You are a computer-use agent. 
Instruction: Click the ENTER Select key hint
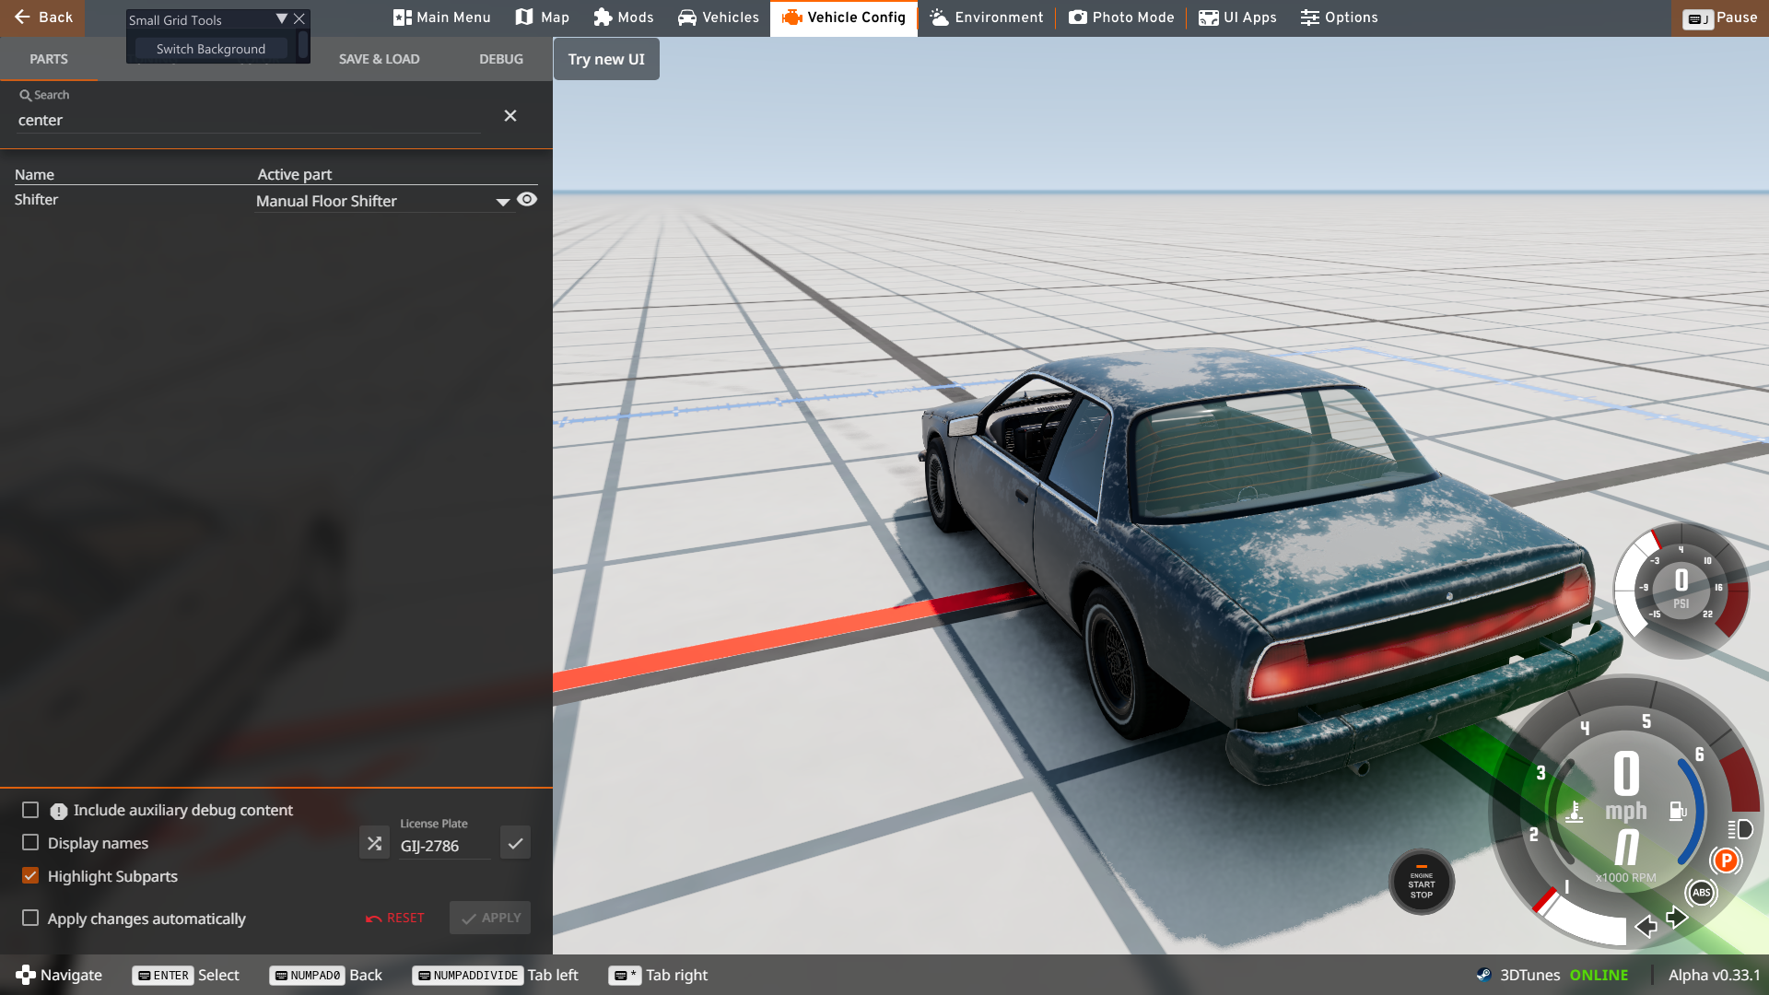pos(186,975)
